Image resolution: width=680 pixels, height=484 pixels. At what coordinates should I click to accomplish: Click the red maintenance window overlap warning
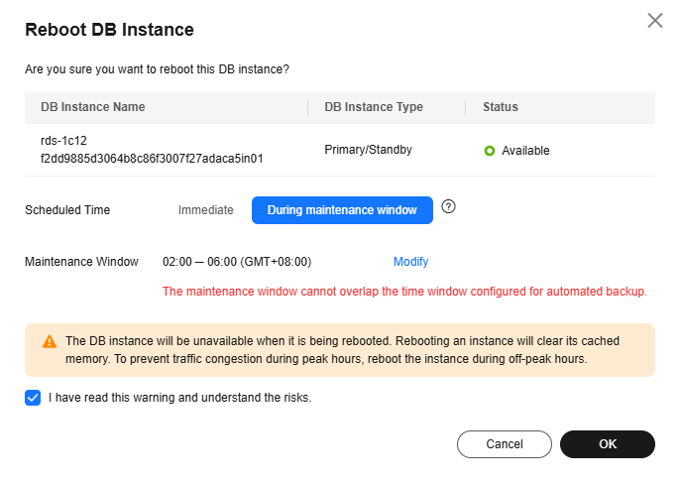pos(404,292)
